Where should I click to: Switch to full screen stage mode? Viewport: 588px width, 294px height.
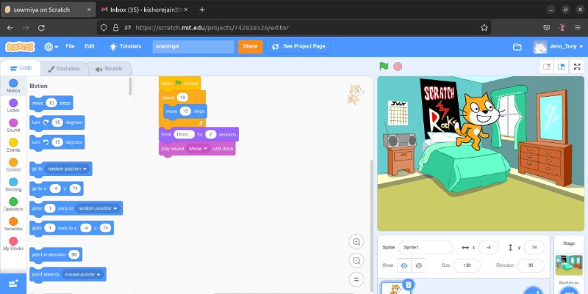(577, 67)
